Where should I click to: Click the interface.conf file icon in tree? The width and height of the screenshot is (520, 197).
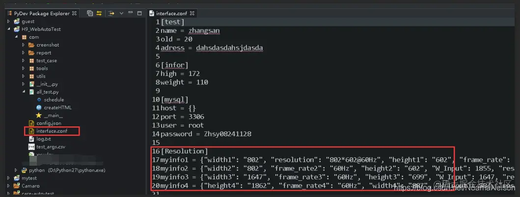coord(31,131)
